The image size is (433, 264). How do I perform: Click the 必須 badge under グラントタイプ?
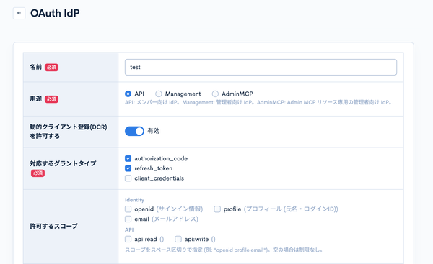coord(38,173)
